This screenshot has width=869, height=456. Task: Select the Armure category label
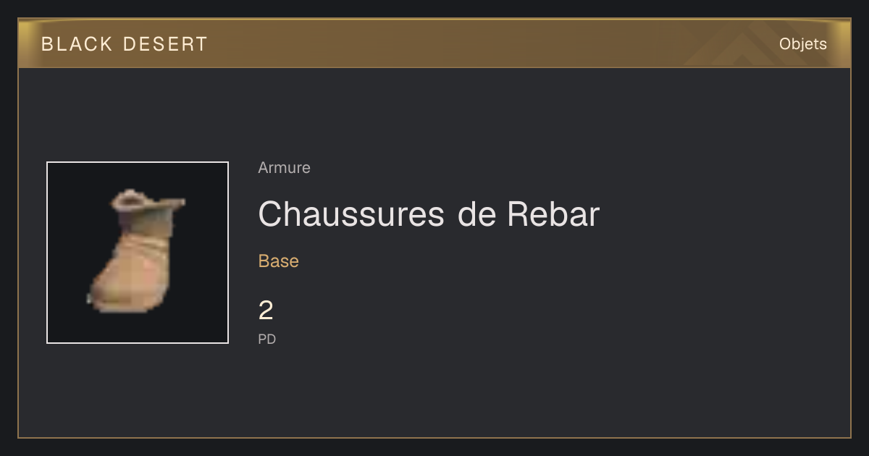click(x=284, y=168)
